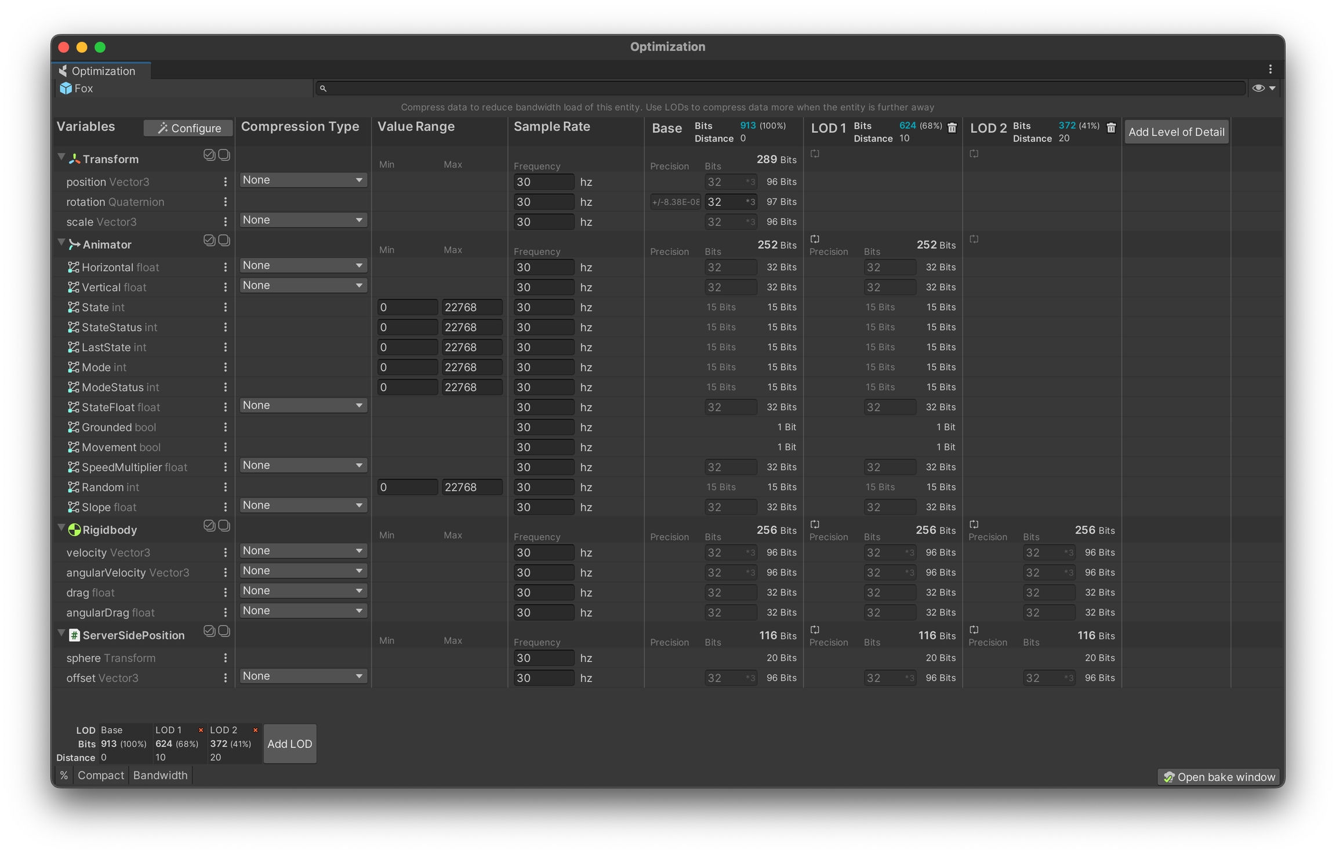Delete LOD 1 using trash icon
Screen dimensions: 1336x855
(x=952, y=128)
